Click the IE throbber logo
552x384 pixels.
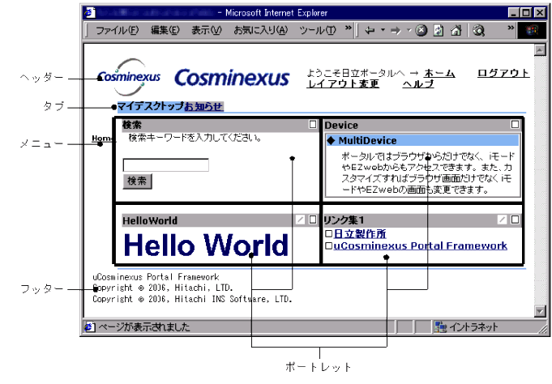pos(532,31)
